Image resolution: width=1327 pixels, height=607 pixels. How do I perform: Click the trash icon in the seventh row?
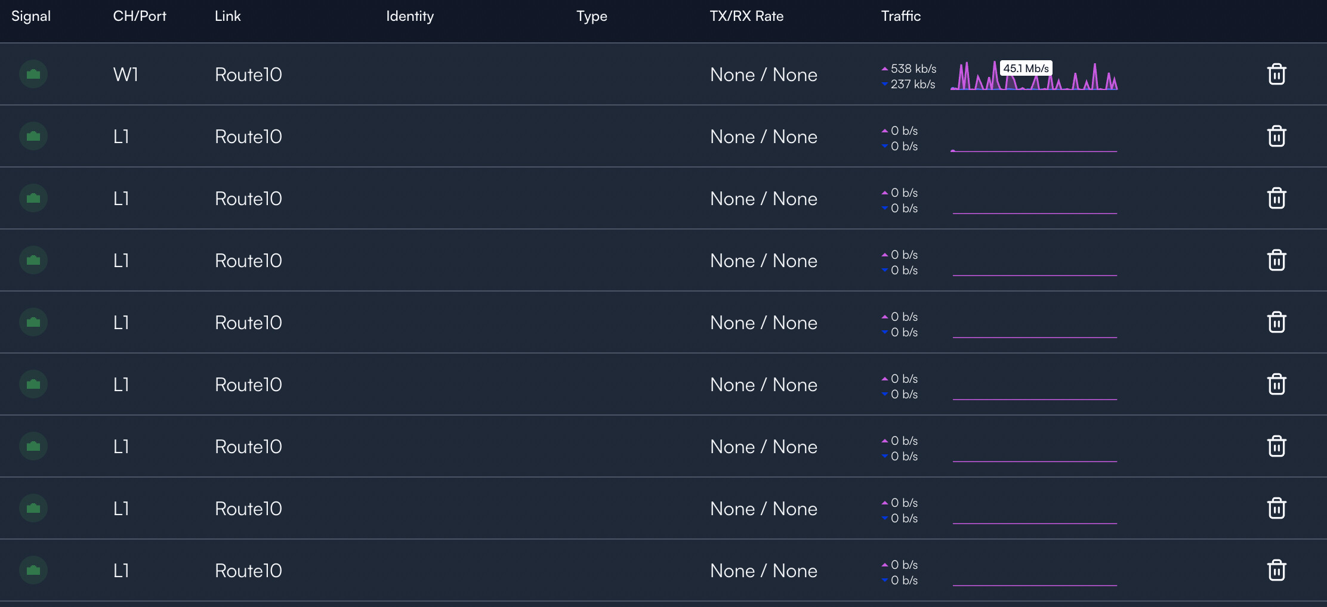pyautogui.click(x=1276, y=447)
